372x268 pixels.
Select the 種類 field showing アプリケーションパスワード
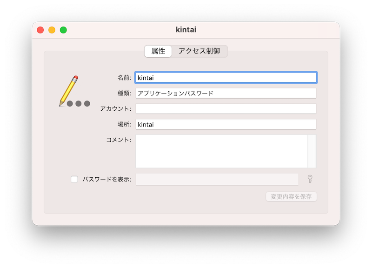(x=226, y=93)
